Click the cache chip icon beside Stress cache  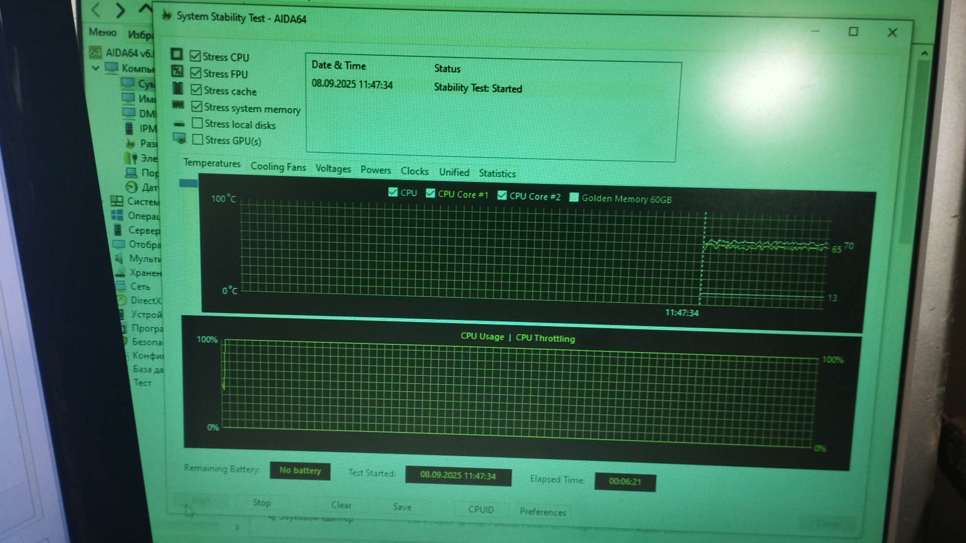[178, 88]
